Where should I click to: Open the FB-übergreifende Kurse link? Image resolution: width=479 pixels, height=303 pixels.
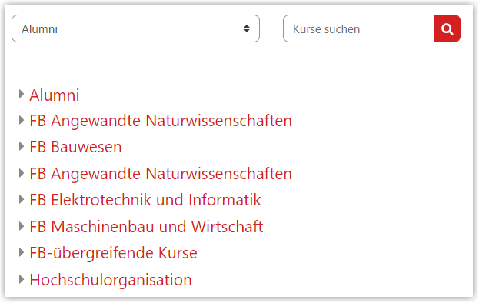coord(113,253)
